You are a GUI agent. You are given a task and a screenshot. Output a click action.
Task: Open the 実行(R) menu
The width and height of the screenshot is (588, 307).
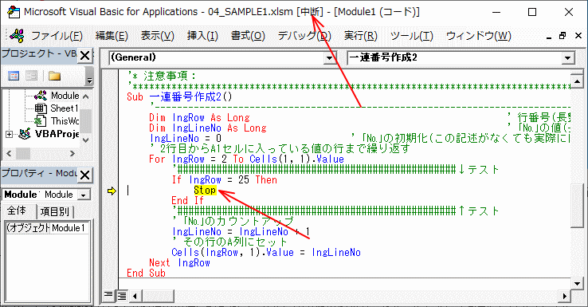(361, 36)
